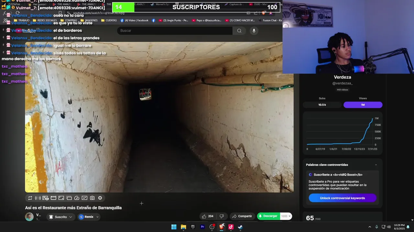Take a screenshot with the camera icon
The image size is (414, 232).
pos(92,198)
